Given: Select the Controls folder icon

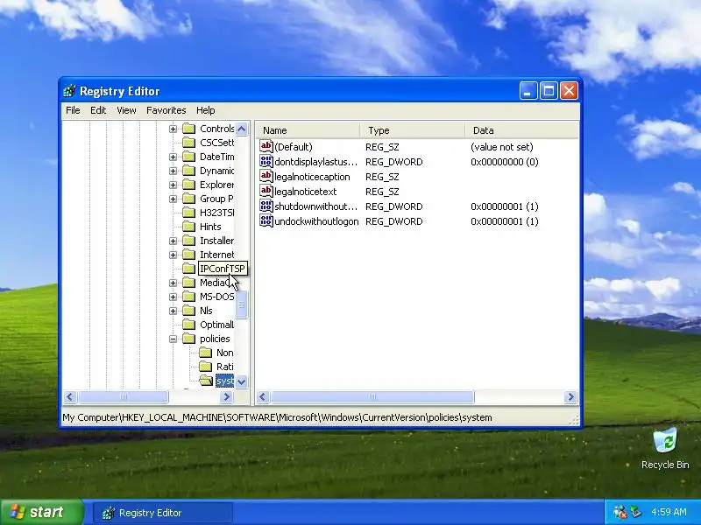Looking at the screenshot, I should coord(189,129).
